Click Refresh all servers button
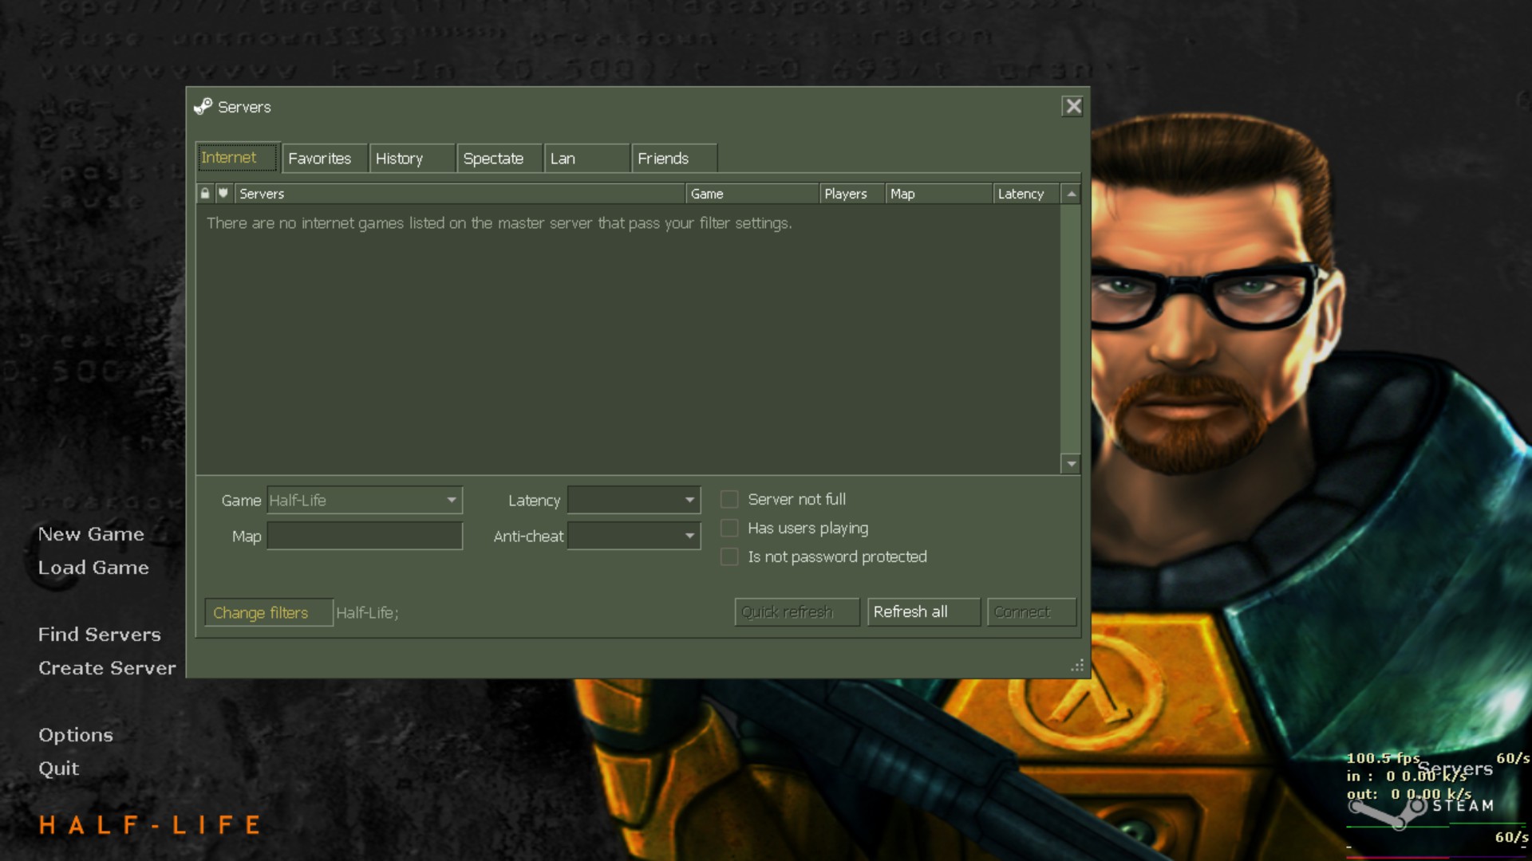 coord(924,612)
